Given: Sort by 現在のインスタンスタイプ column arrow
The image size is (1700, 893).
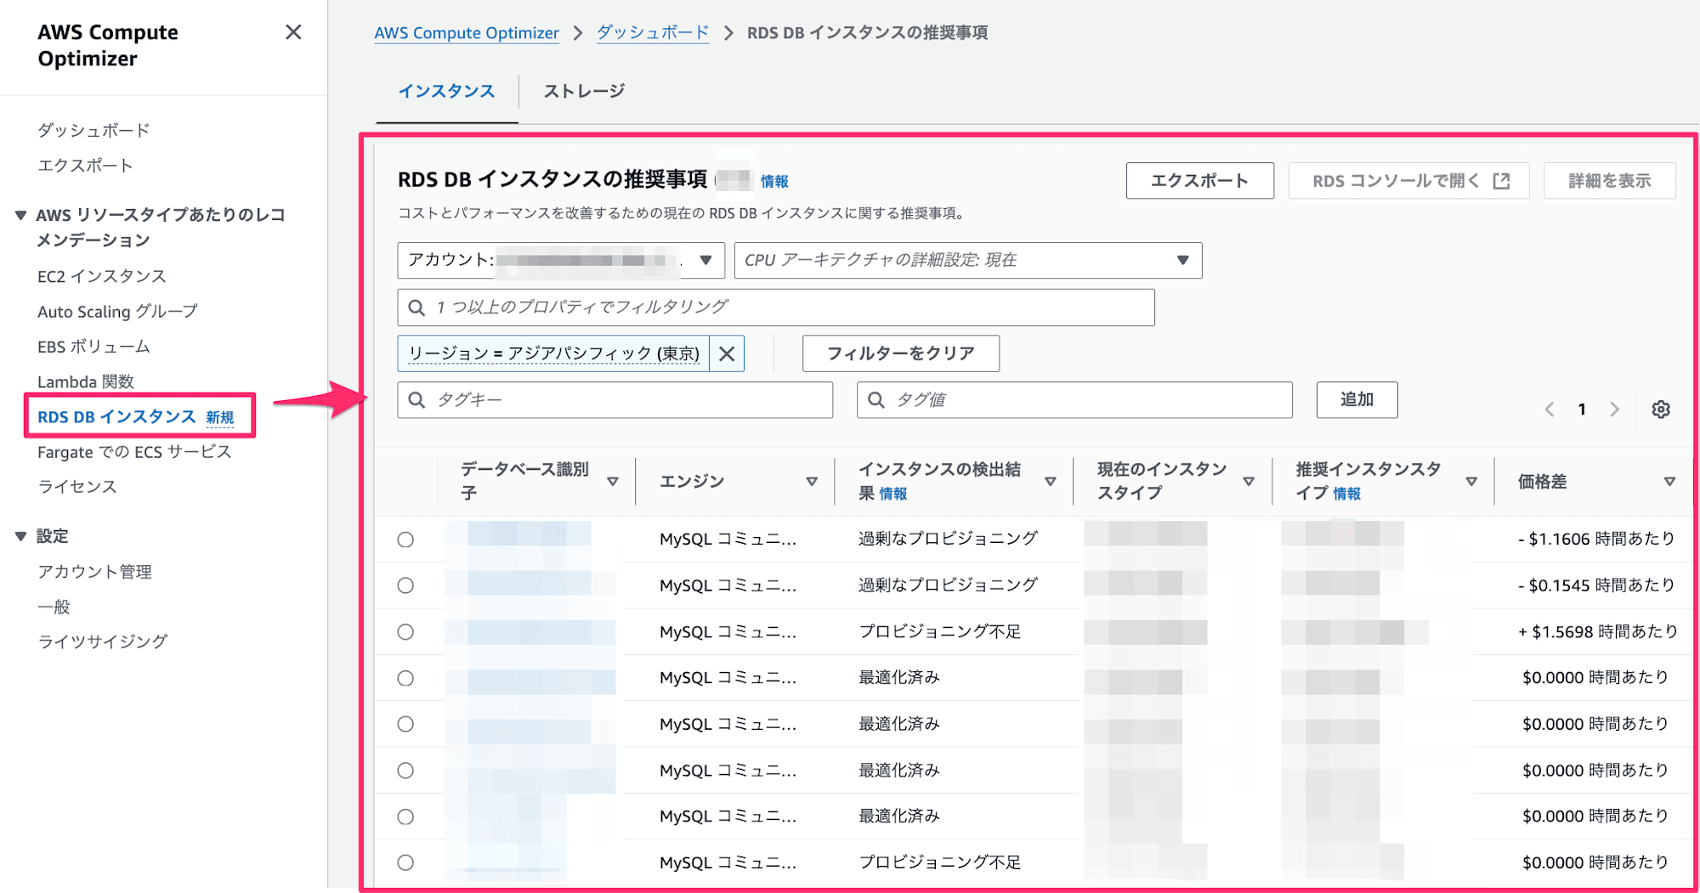Looking at the screenshot, I should (x=1249, y=482).
